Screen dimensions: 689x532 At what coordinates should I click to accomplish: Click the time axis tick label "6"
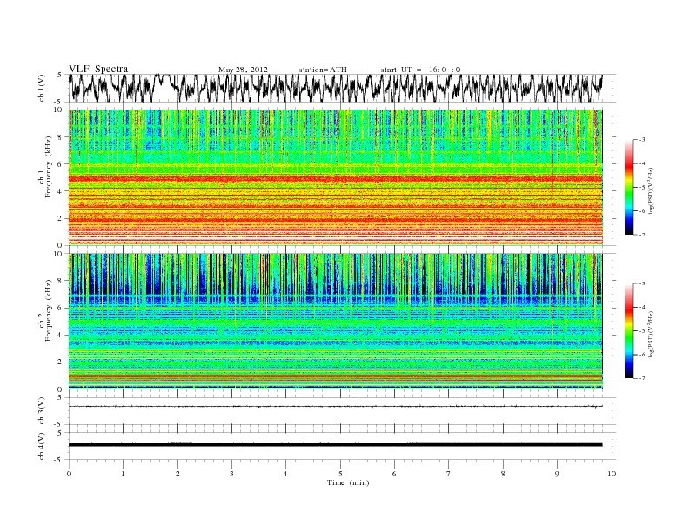click(394, 474)
